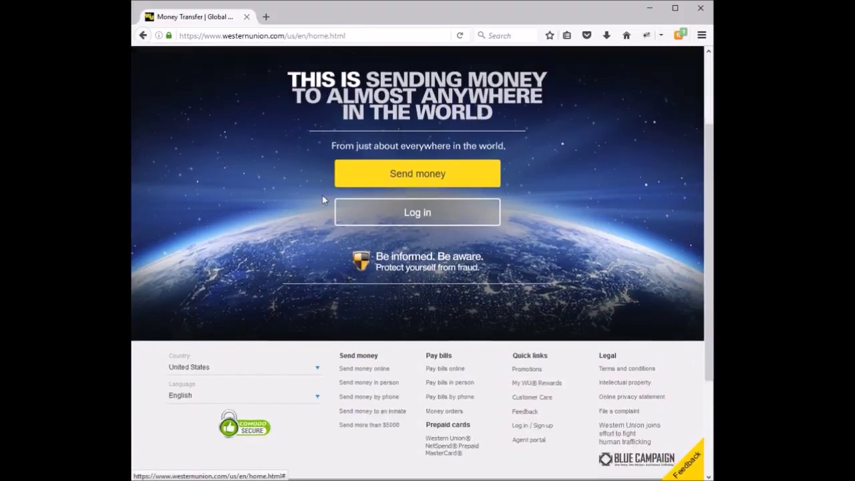Open Send money online link

[x=364, y=369]
